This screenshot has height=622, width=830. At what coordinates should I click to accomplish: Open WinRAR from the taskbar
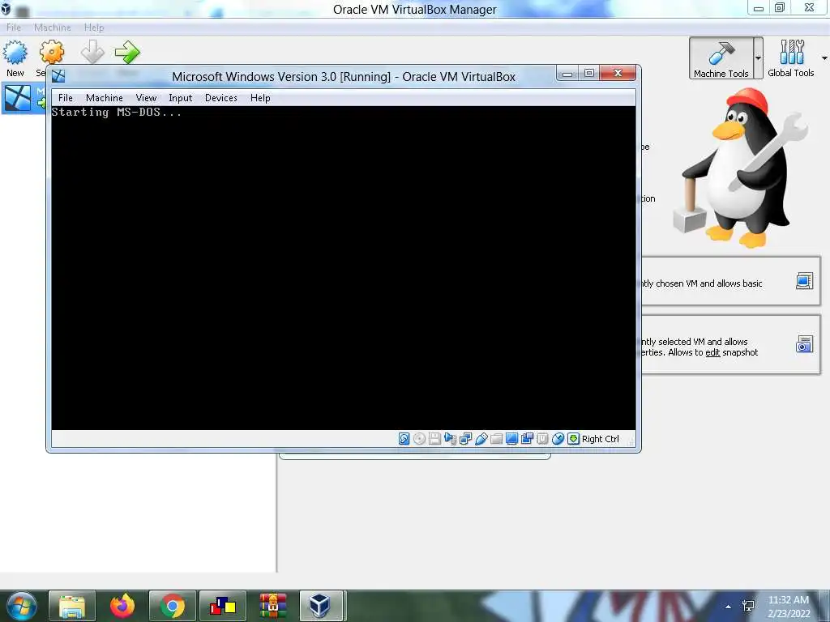point(272,606)
